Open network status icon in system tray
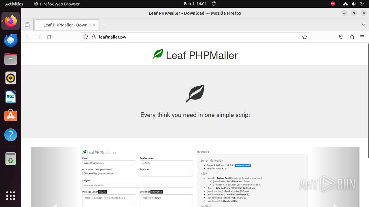The image size is (369, 207). click(x=345, y=4)
